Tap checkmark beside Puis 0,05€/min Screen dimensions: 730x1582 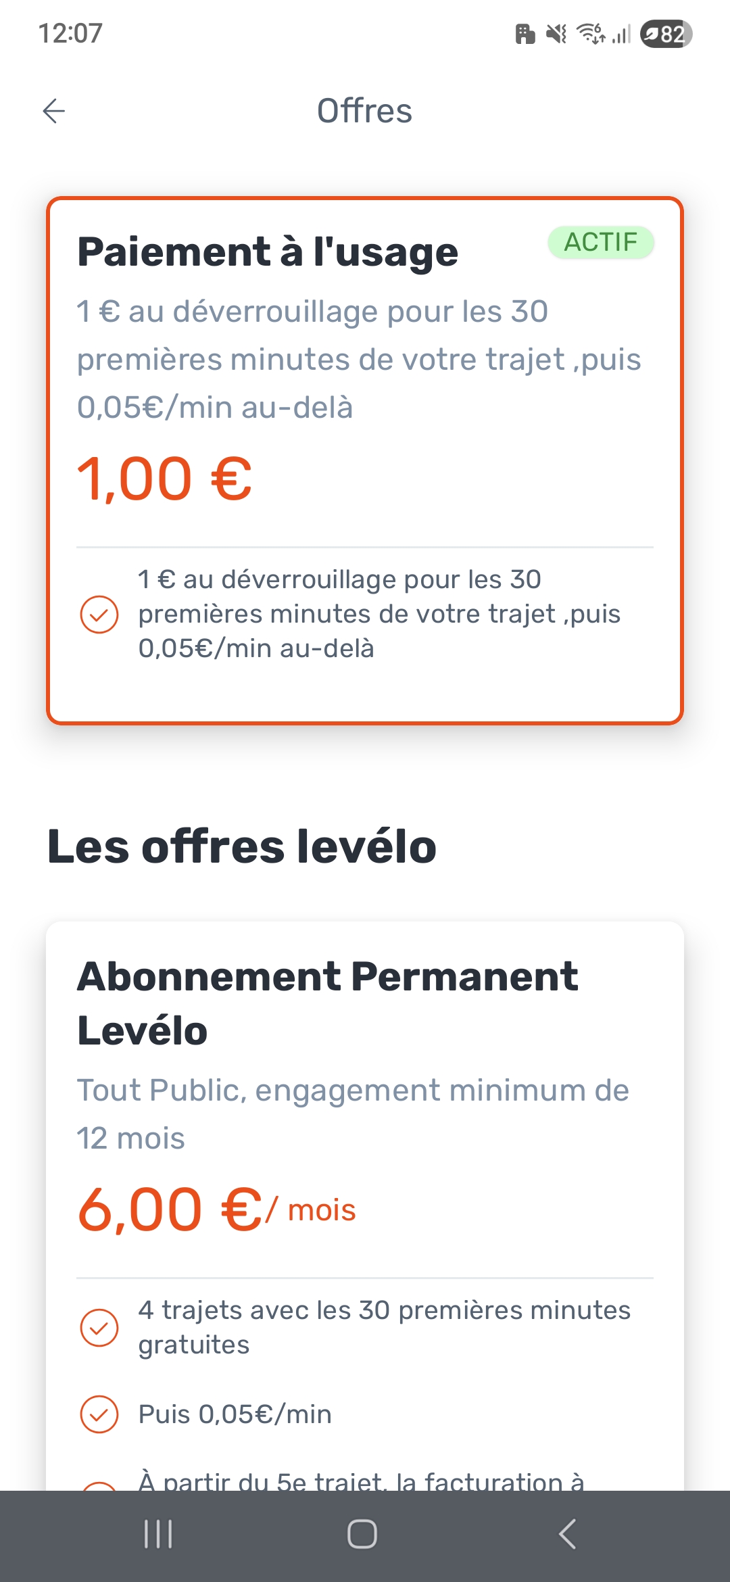(x=99, y=1414)
